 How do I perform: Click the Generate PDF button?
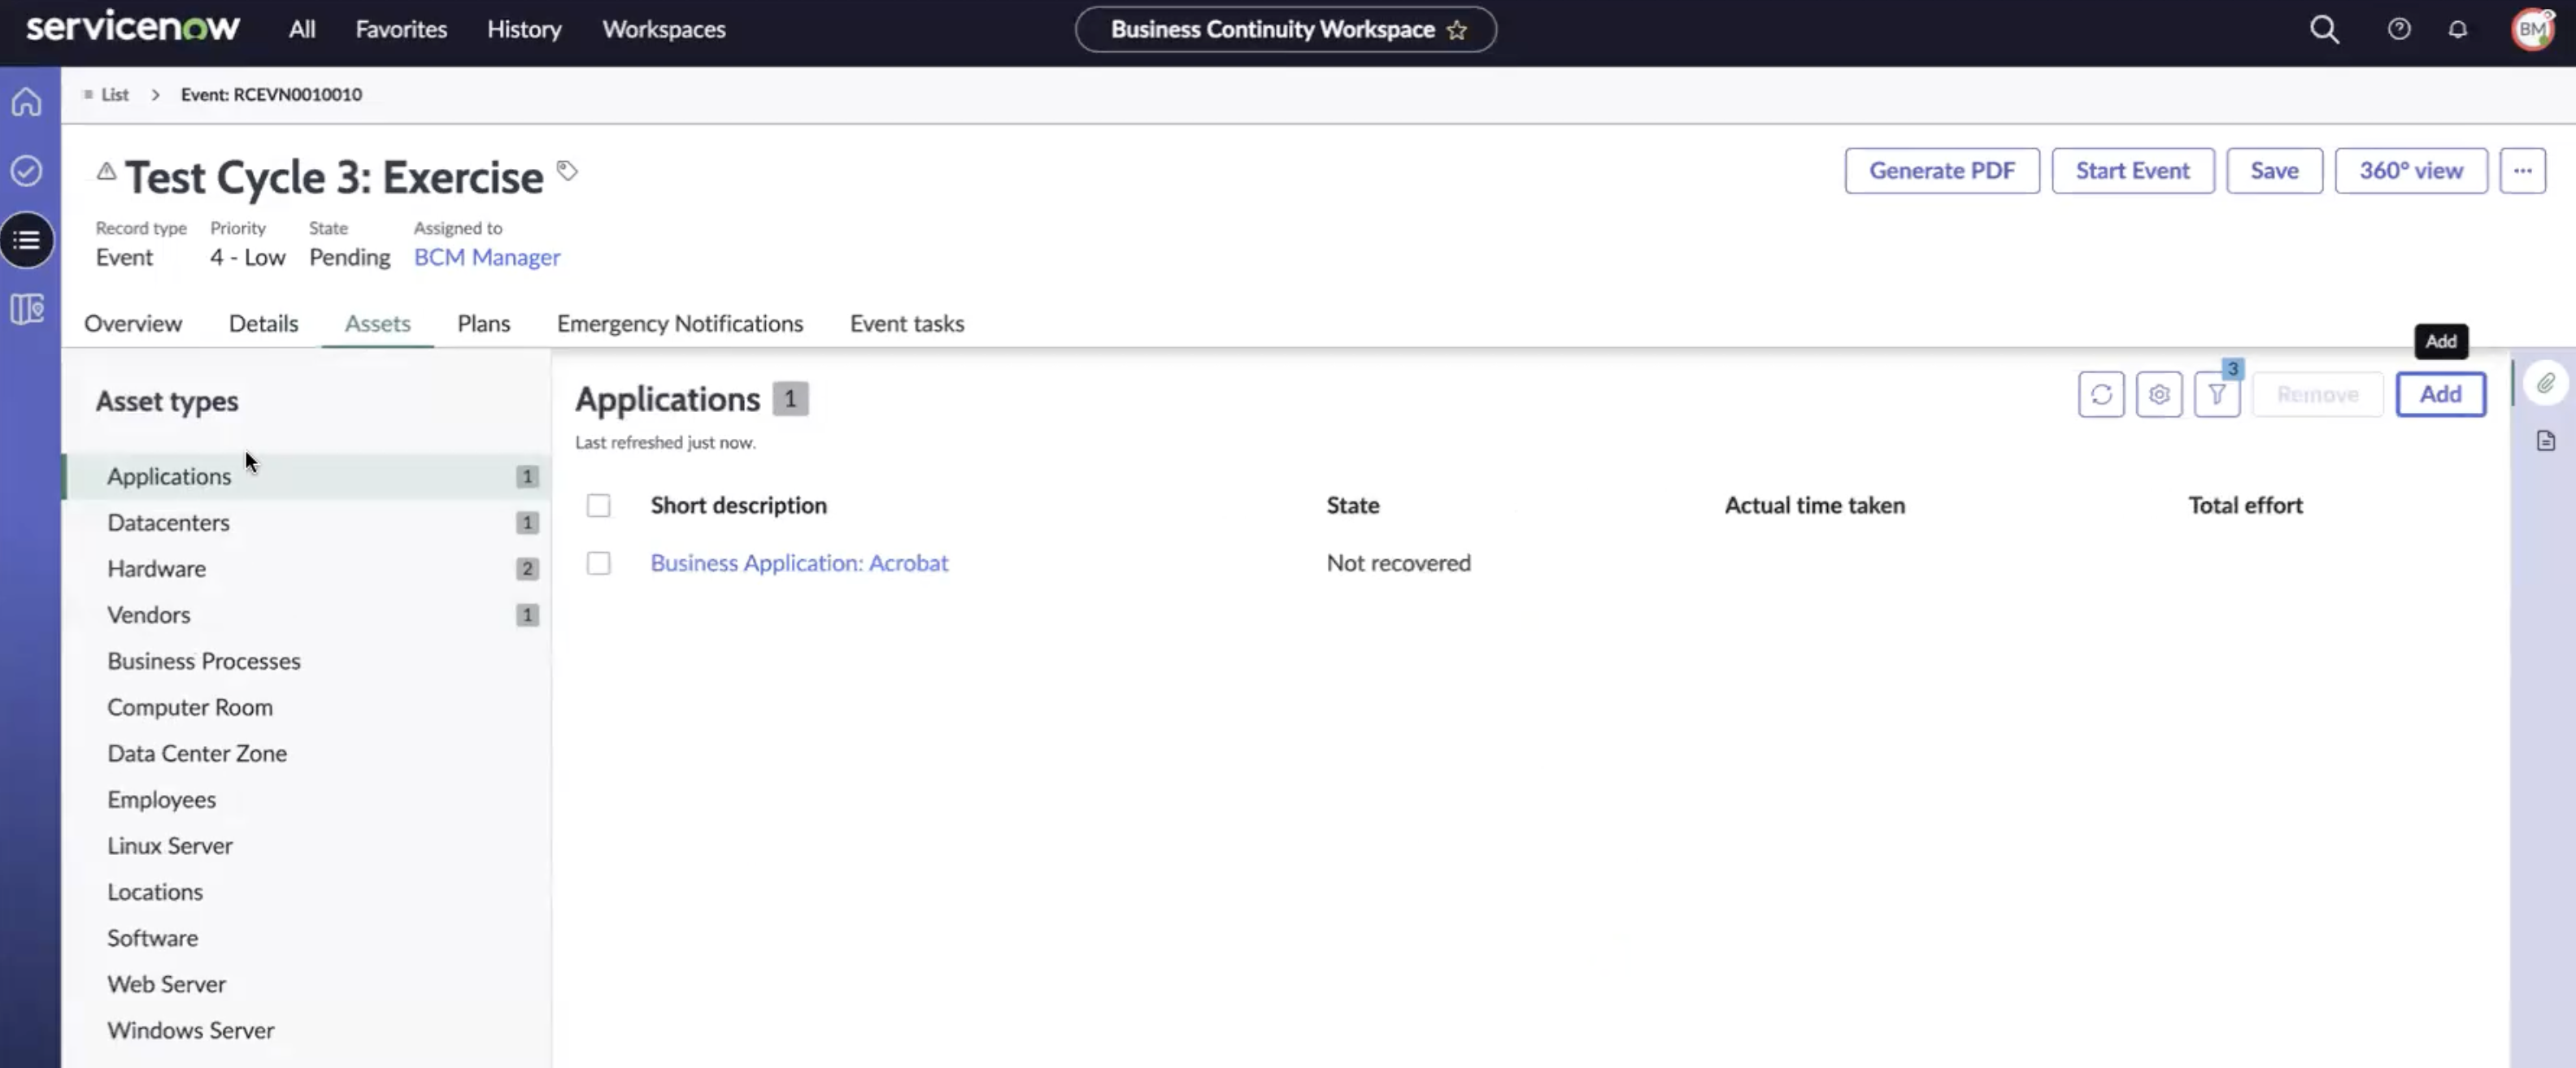coord(1942,171)
